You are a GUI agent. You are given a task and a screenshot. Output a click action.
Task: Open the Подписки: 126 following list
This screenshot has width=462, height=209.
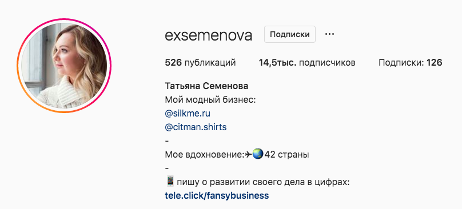coord(411,63)
